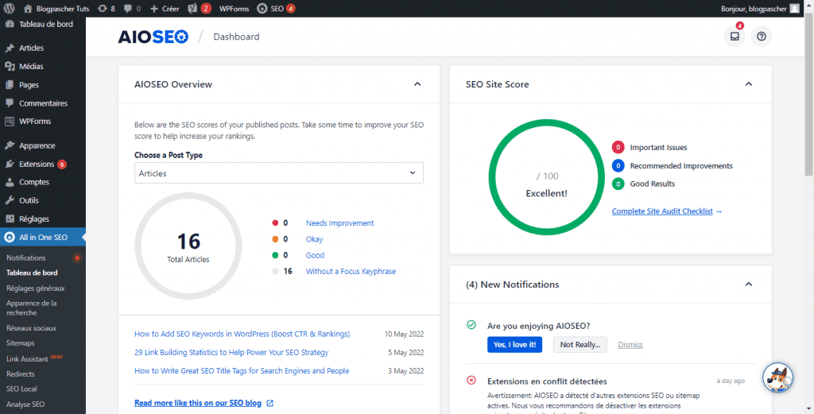
Task: Click Without a Focus Keyphrase link
Action: [351, 271]
